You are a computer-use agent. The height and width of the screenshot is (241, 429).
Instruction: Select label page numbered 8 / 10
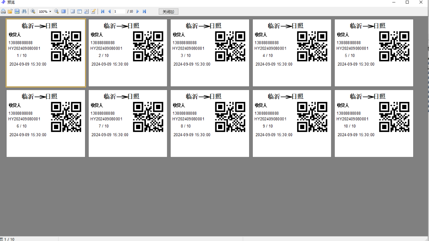[210, 123]
